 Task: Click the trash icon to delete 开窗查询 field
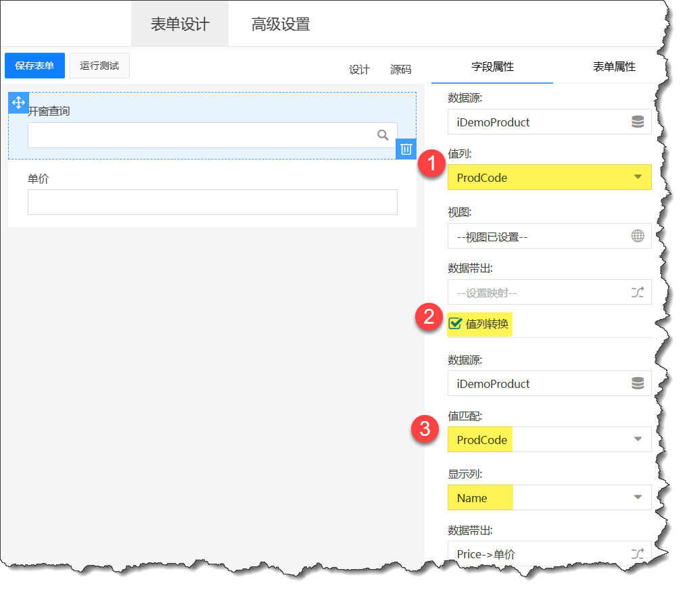click(x=406, y=149)
